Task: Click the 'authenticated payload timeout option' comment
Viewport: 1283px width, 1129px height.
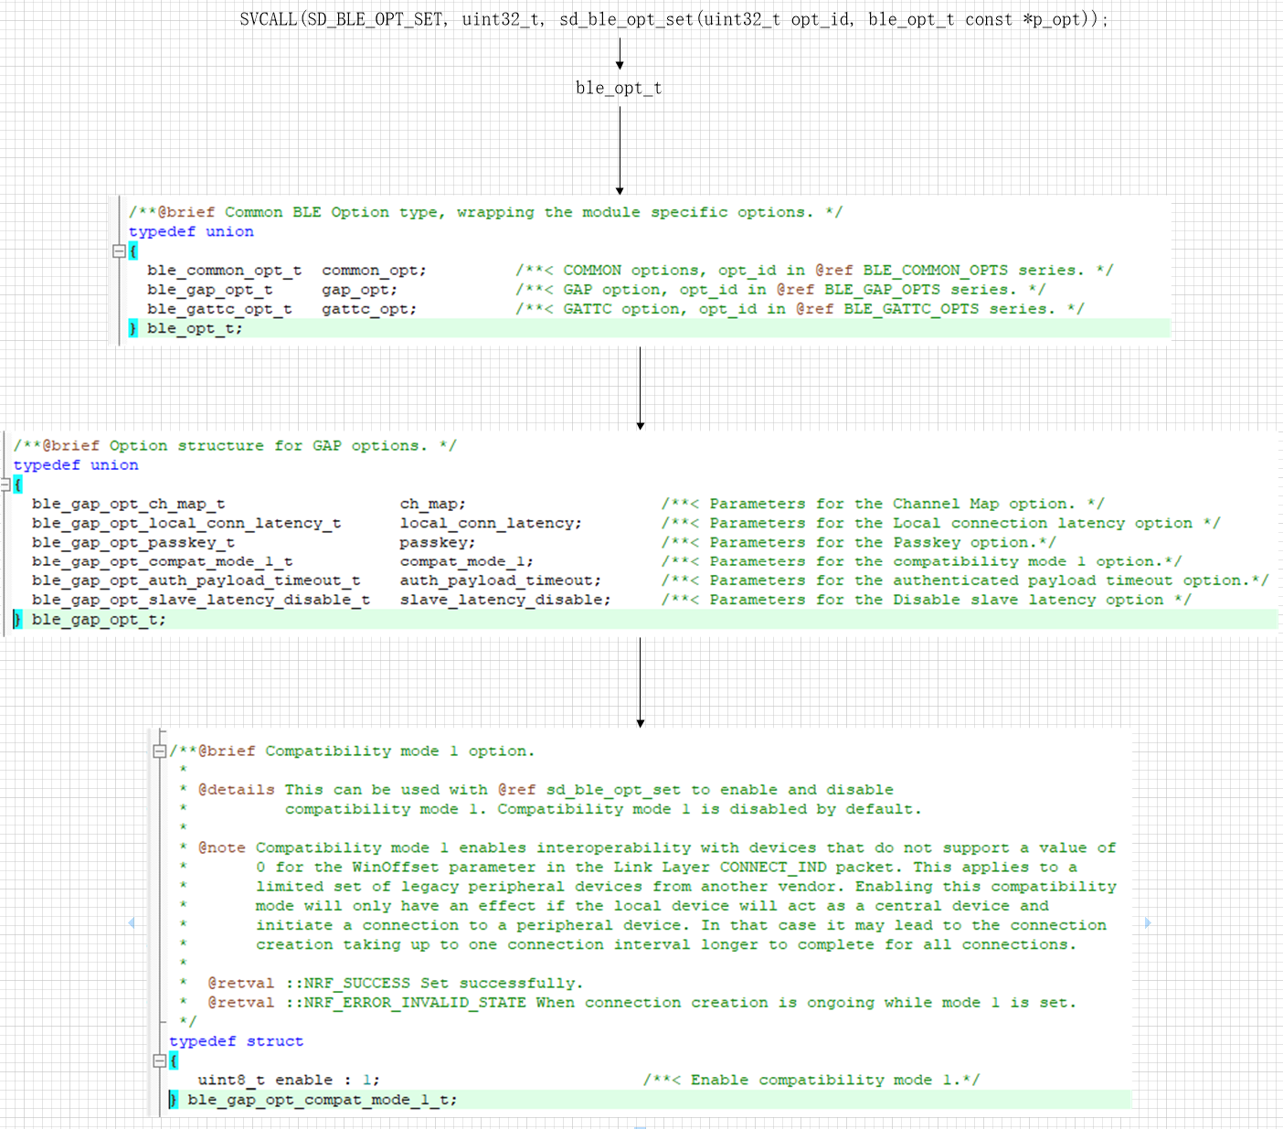Action: click(x=965, y=581)
